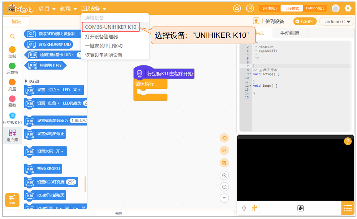
Task: Choose 一键安装串口驱动
Action: (x=104, y=46)
